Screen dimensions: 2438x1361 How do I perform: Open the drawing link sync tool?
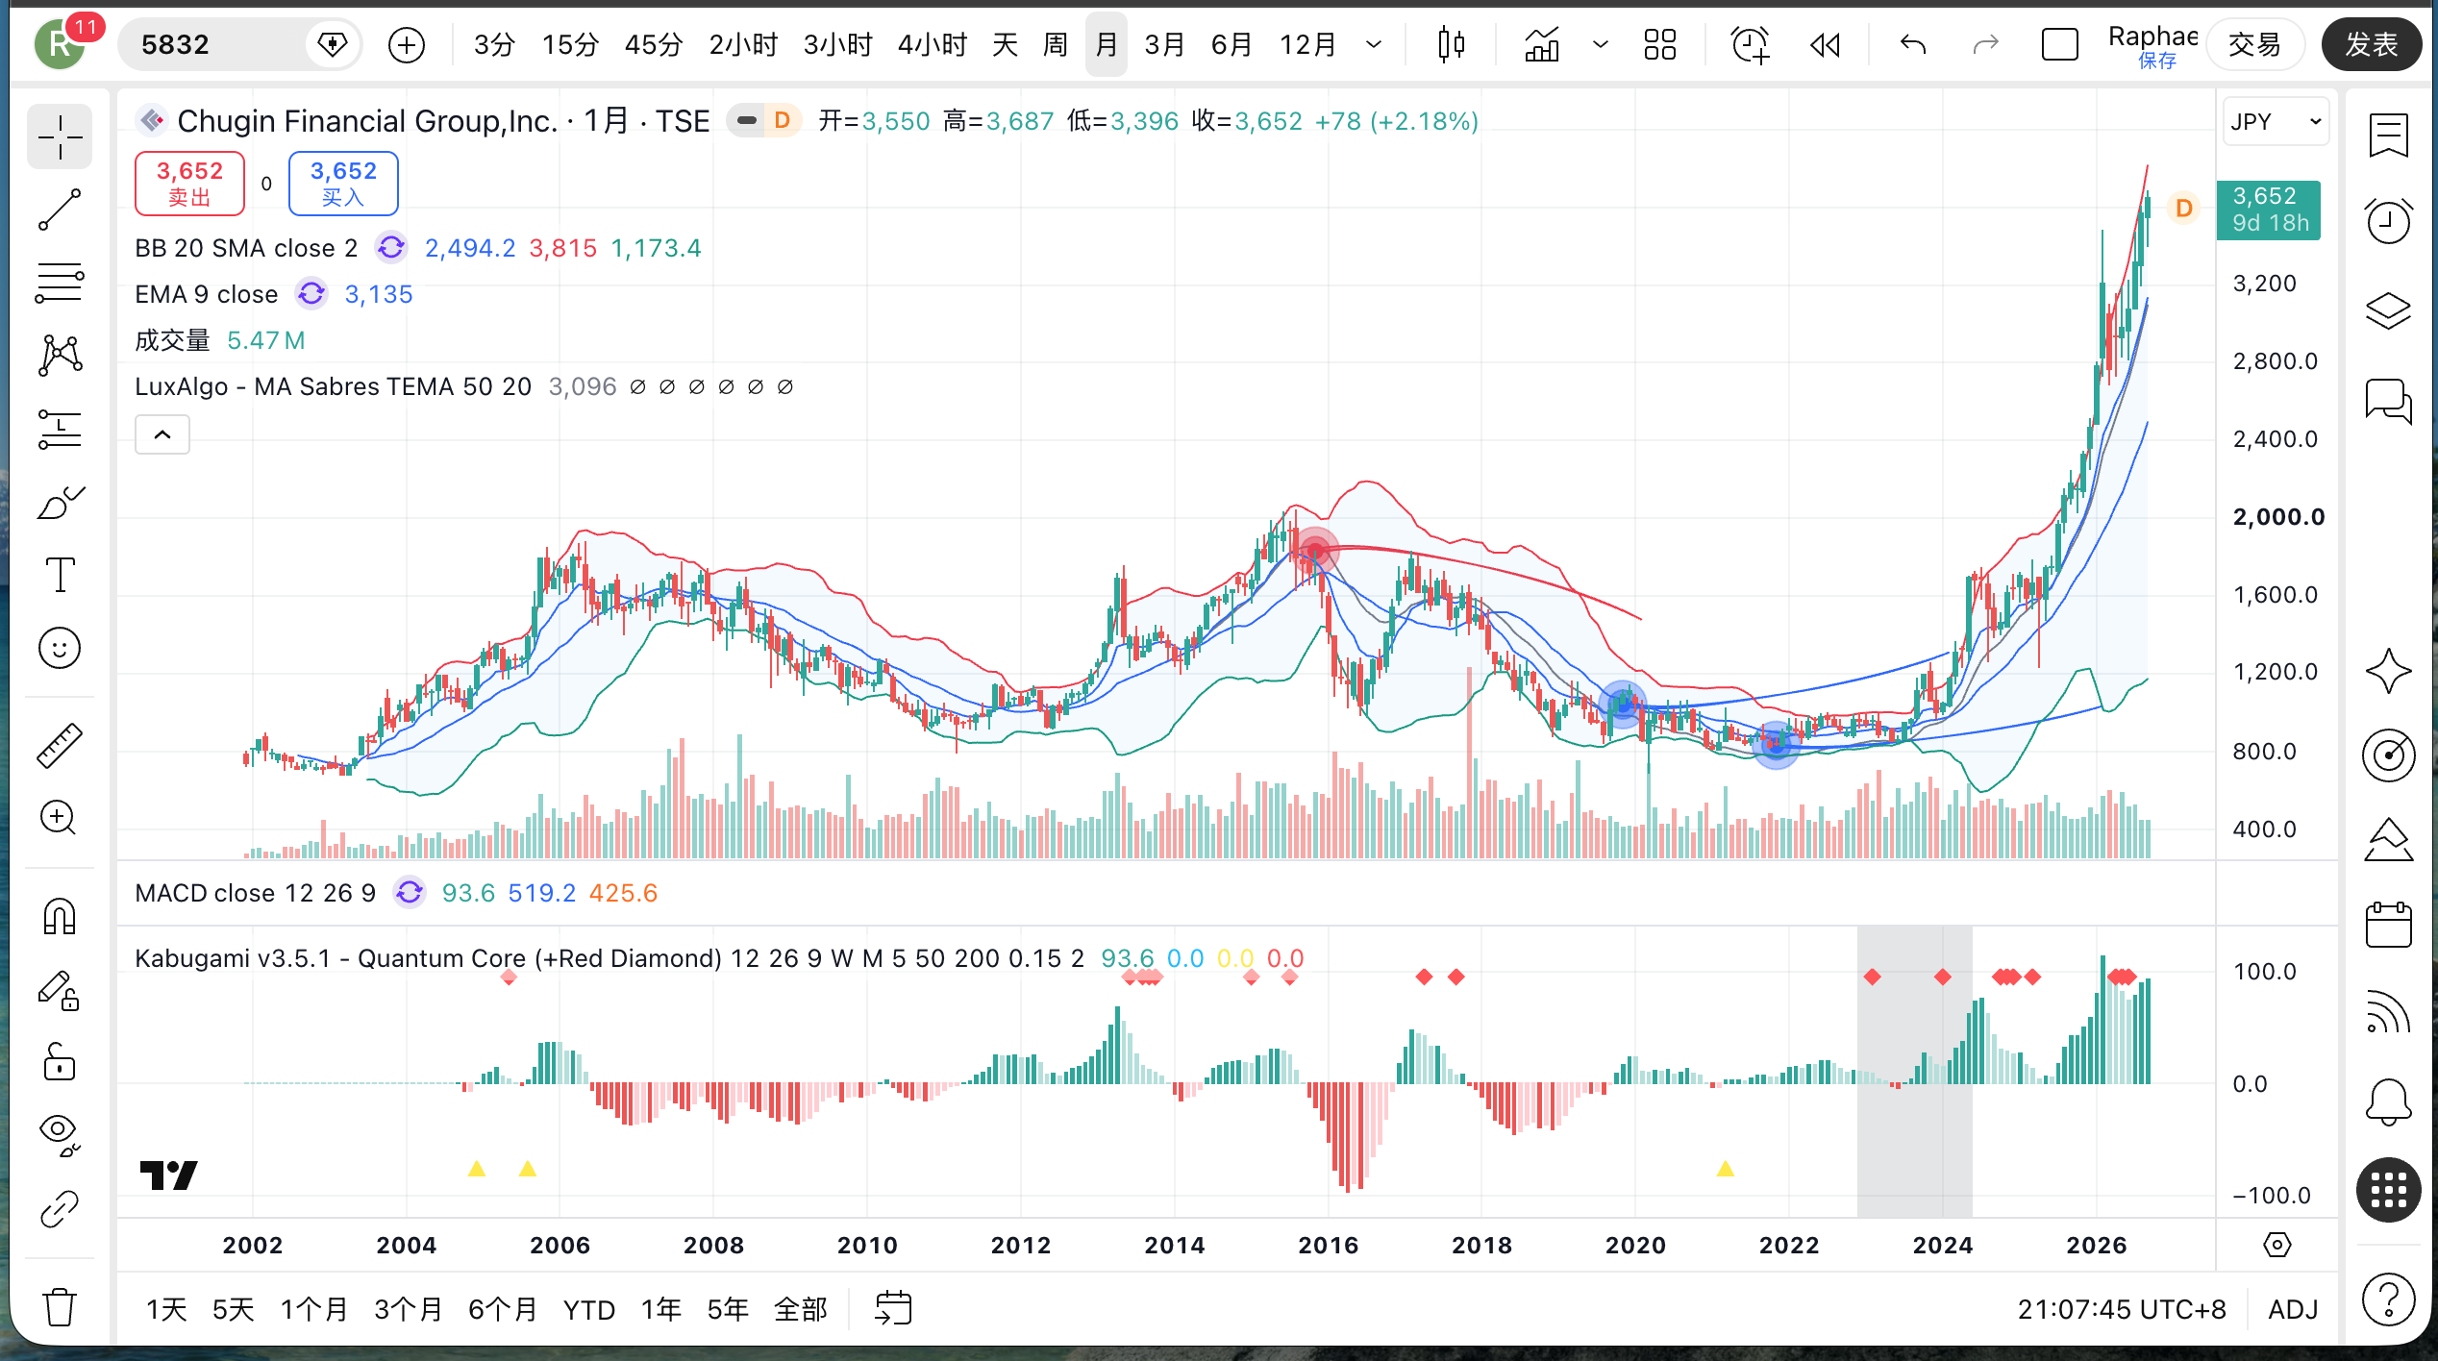[x=60, y=1209]
